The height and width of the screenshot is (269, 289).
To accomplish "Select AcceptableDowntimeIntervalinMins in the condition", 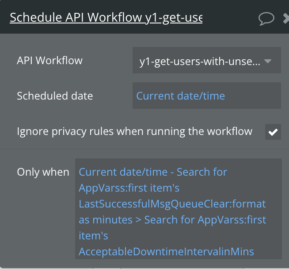I will click(x=166, y=252).
